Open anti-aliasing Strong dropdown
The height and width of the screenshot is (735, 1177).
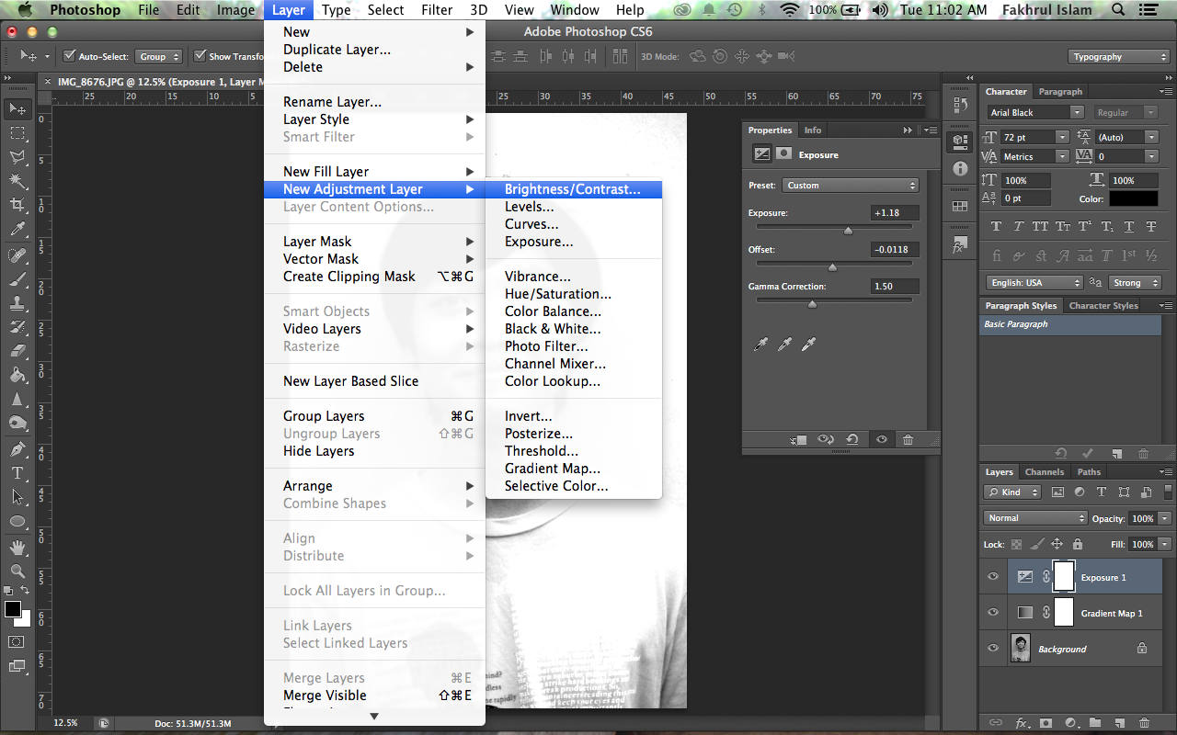1133,283
